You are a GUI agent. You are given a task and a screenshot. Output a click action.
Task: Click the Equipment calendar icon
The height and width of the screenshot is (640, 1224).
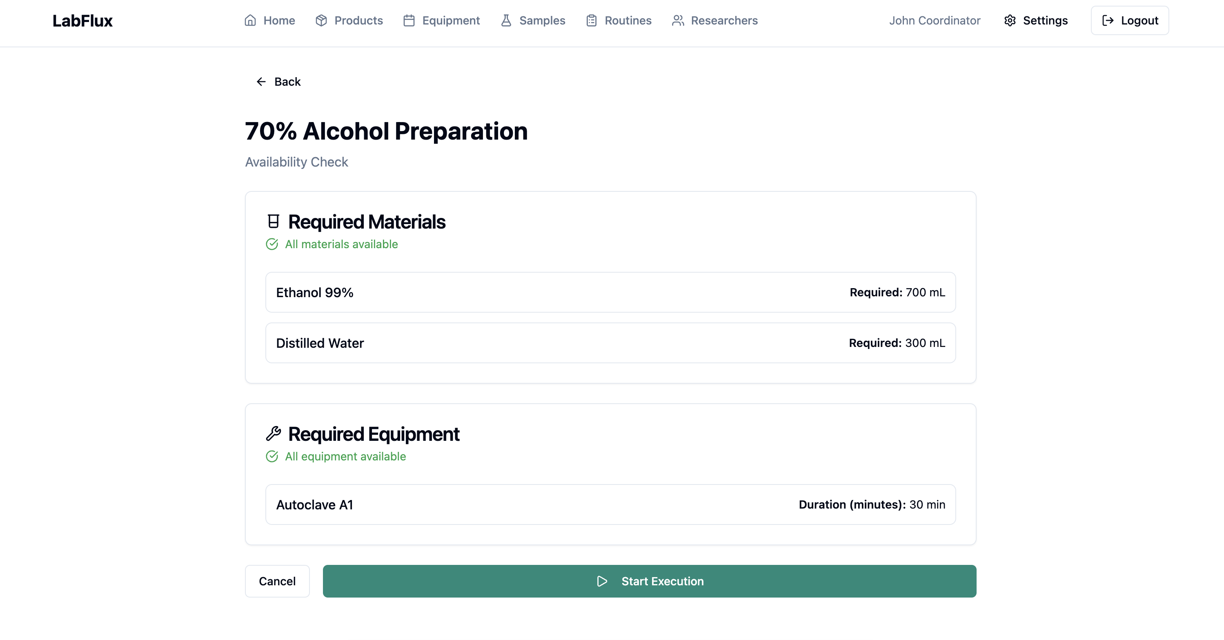click(409, 20)
